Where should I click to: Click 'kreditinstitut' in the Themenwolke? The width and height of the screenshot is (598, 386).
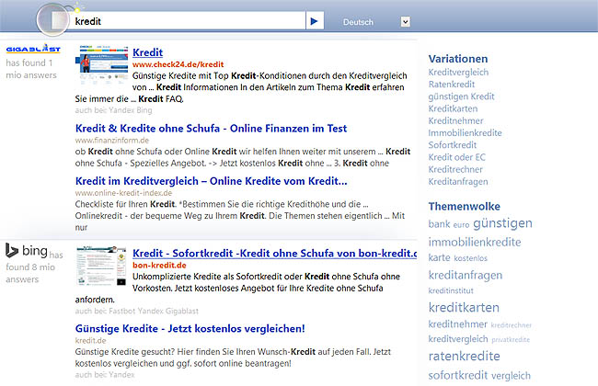coord(451,290)
